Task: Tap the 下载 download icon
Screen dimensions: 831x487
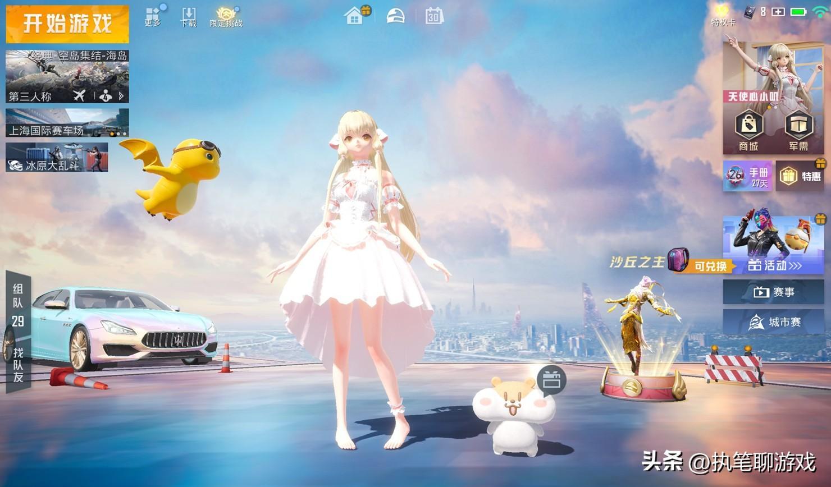Action: 189,16
